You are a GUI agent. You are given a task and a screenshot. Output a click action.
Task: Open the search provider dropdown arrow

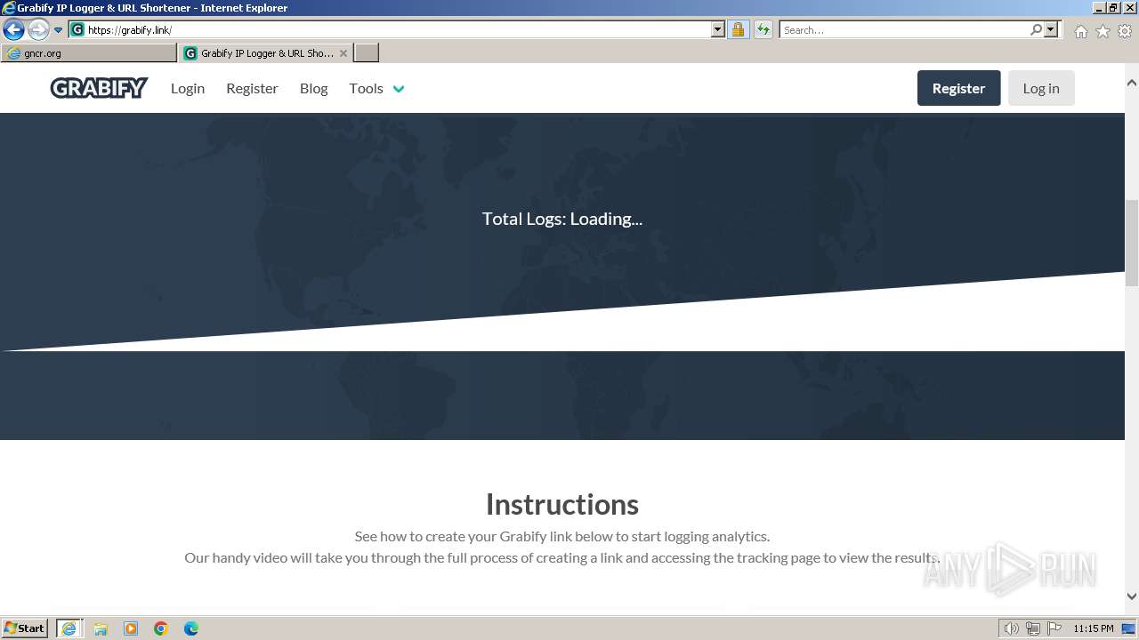pyautogui.click(x=1051, y=29)
